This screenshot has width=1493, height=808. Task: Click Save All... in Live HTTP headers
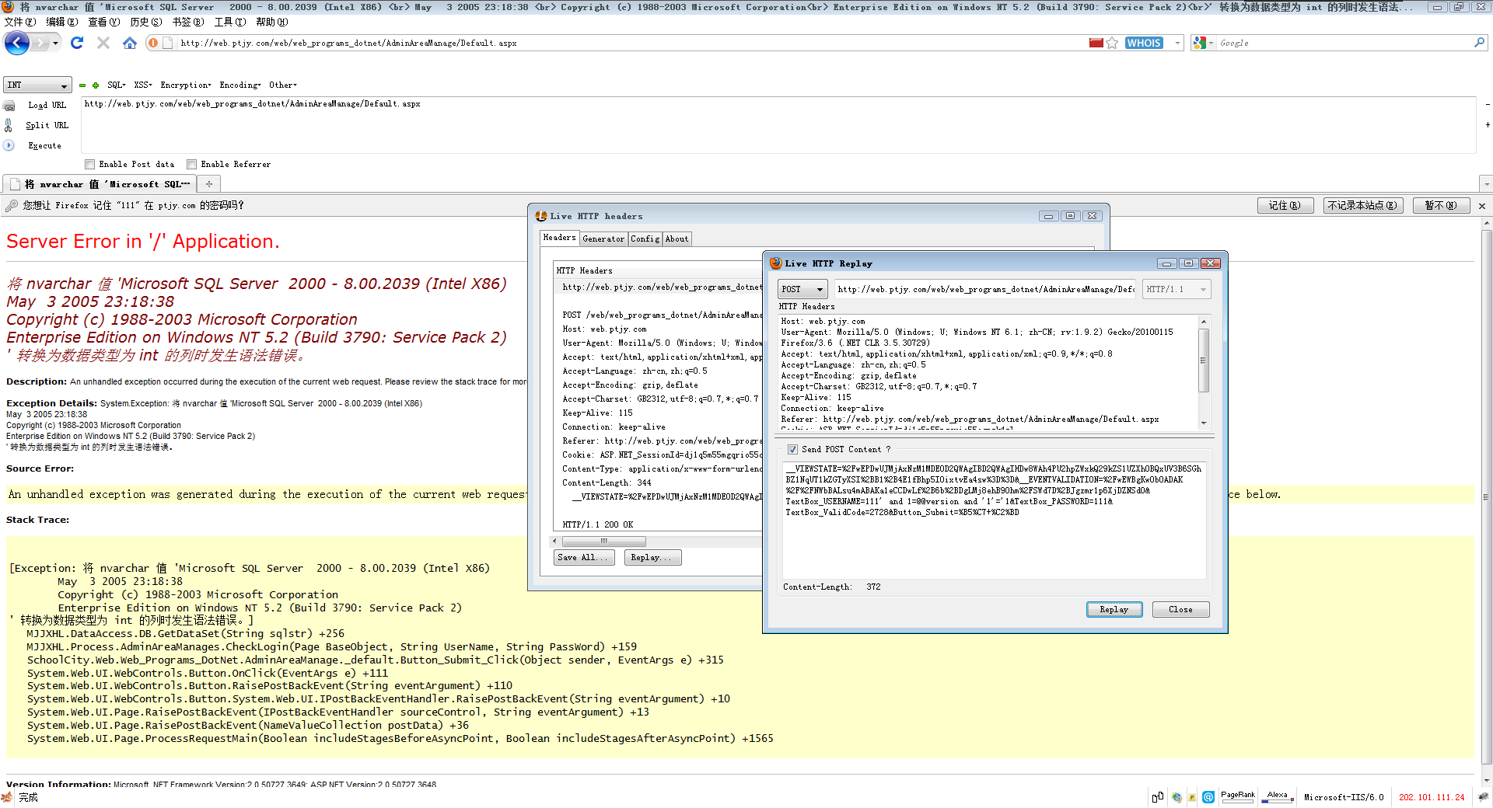[584, 557]
